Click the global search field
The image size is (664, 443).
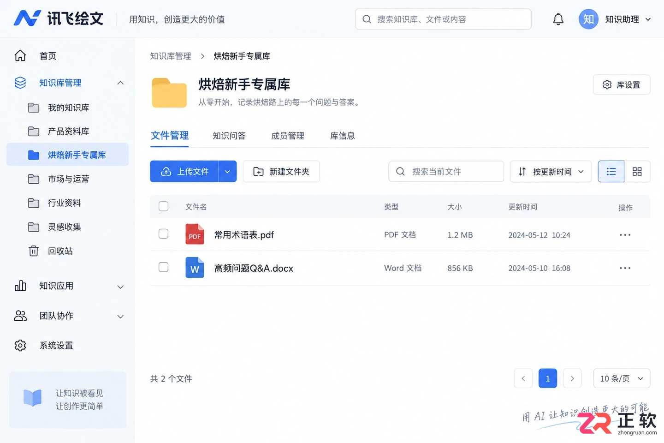[443, 19]
